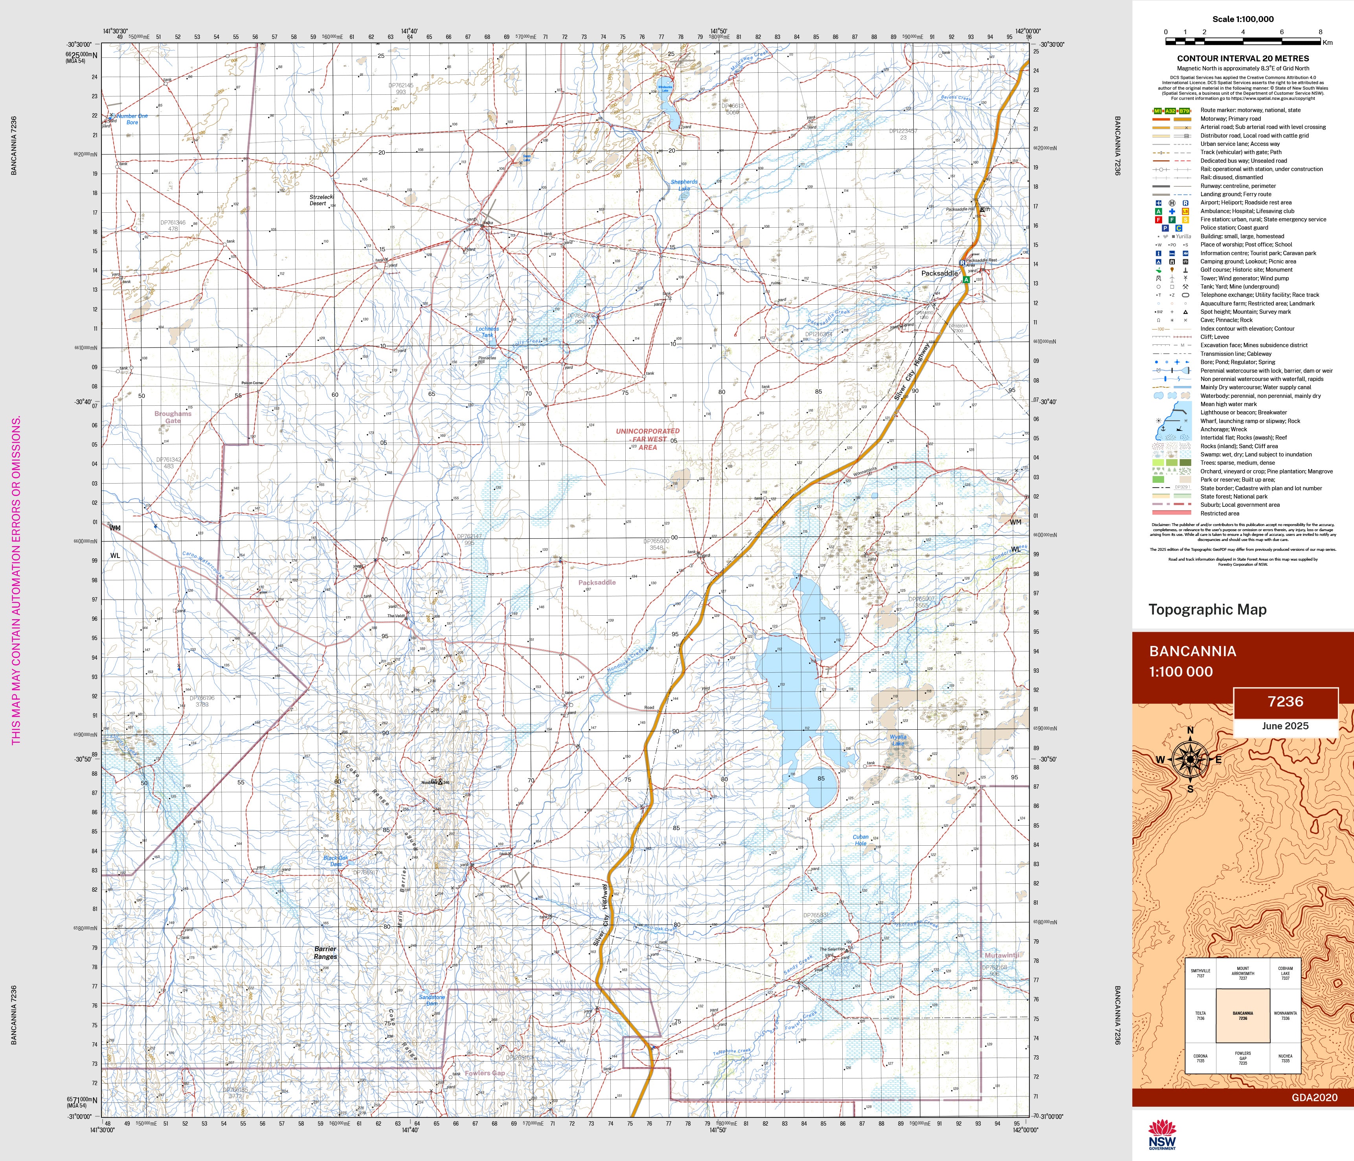Viewport: 1354px width, 1161px height.
Task: Click the Packsaddle town label on map
Action: tap(939, 273)
